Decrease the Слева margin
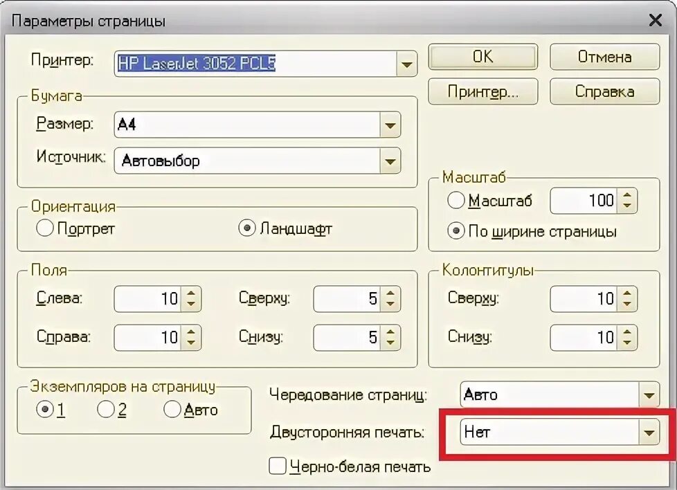Screen dimensions: 677x490 click(x=191, y=305)
